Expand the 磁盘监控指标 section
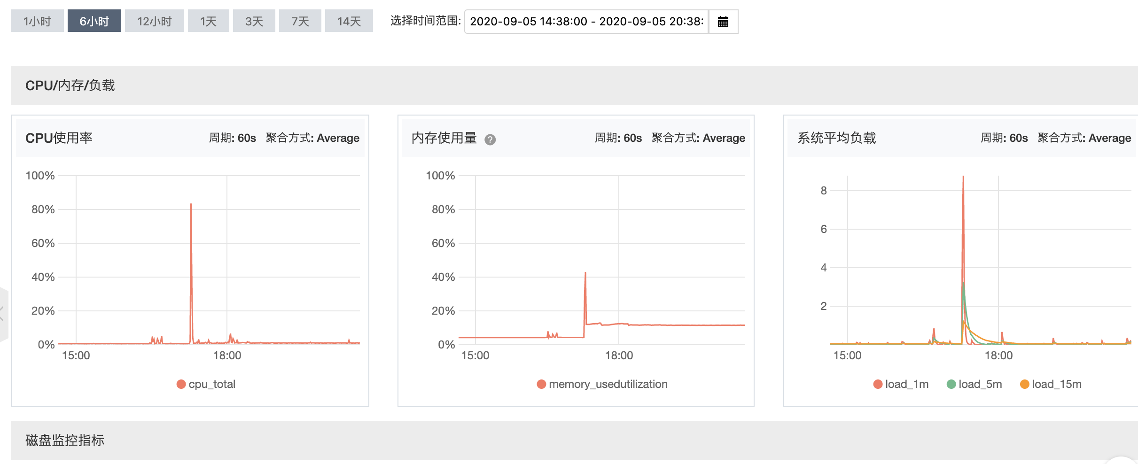This screenshot has height=464, width=1138. (x=65, y=441)
